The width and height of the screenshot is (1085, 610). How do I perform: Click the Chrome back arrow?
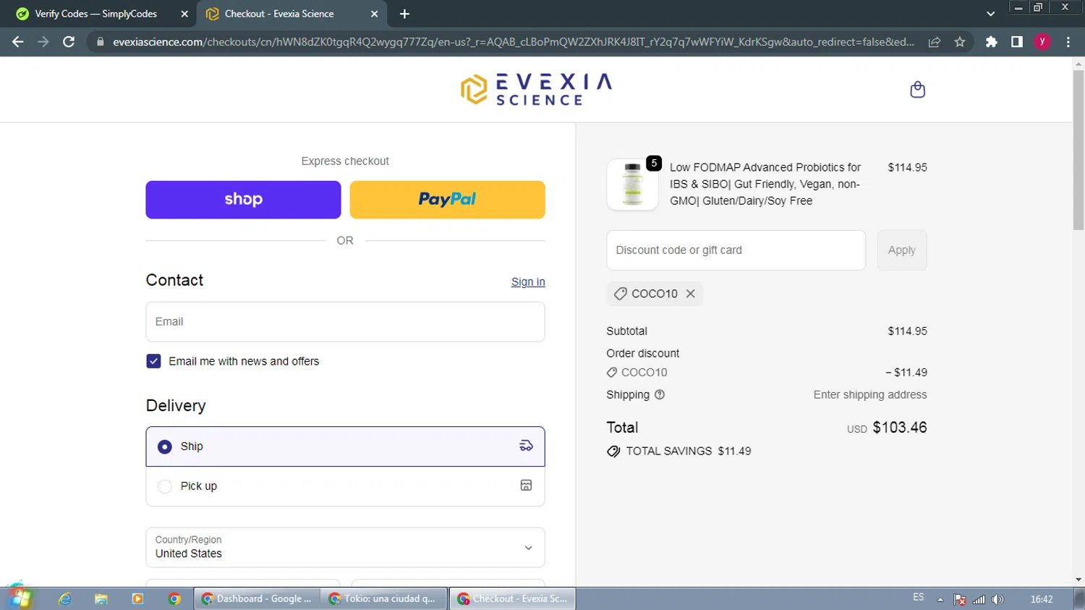click(x=18, y=42)
